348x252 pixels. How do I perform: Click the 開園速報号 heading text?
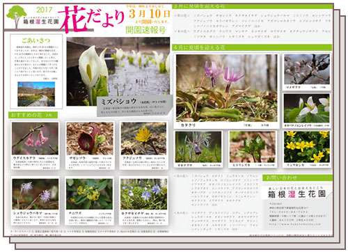(x=145, y=30)
